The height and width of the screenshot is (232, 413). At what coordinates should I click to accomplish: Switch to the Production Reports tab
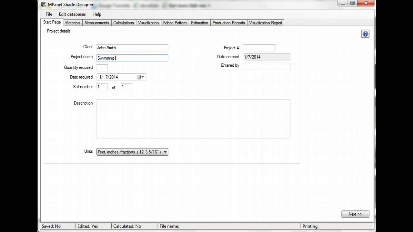click(x=229, y=23)
